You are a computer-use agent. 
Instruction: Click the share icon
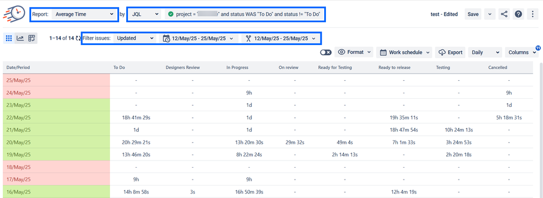click(504, 14)
